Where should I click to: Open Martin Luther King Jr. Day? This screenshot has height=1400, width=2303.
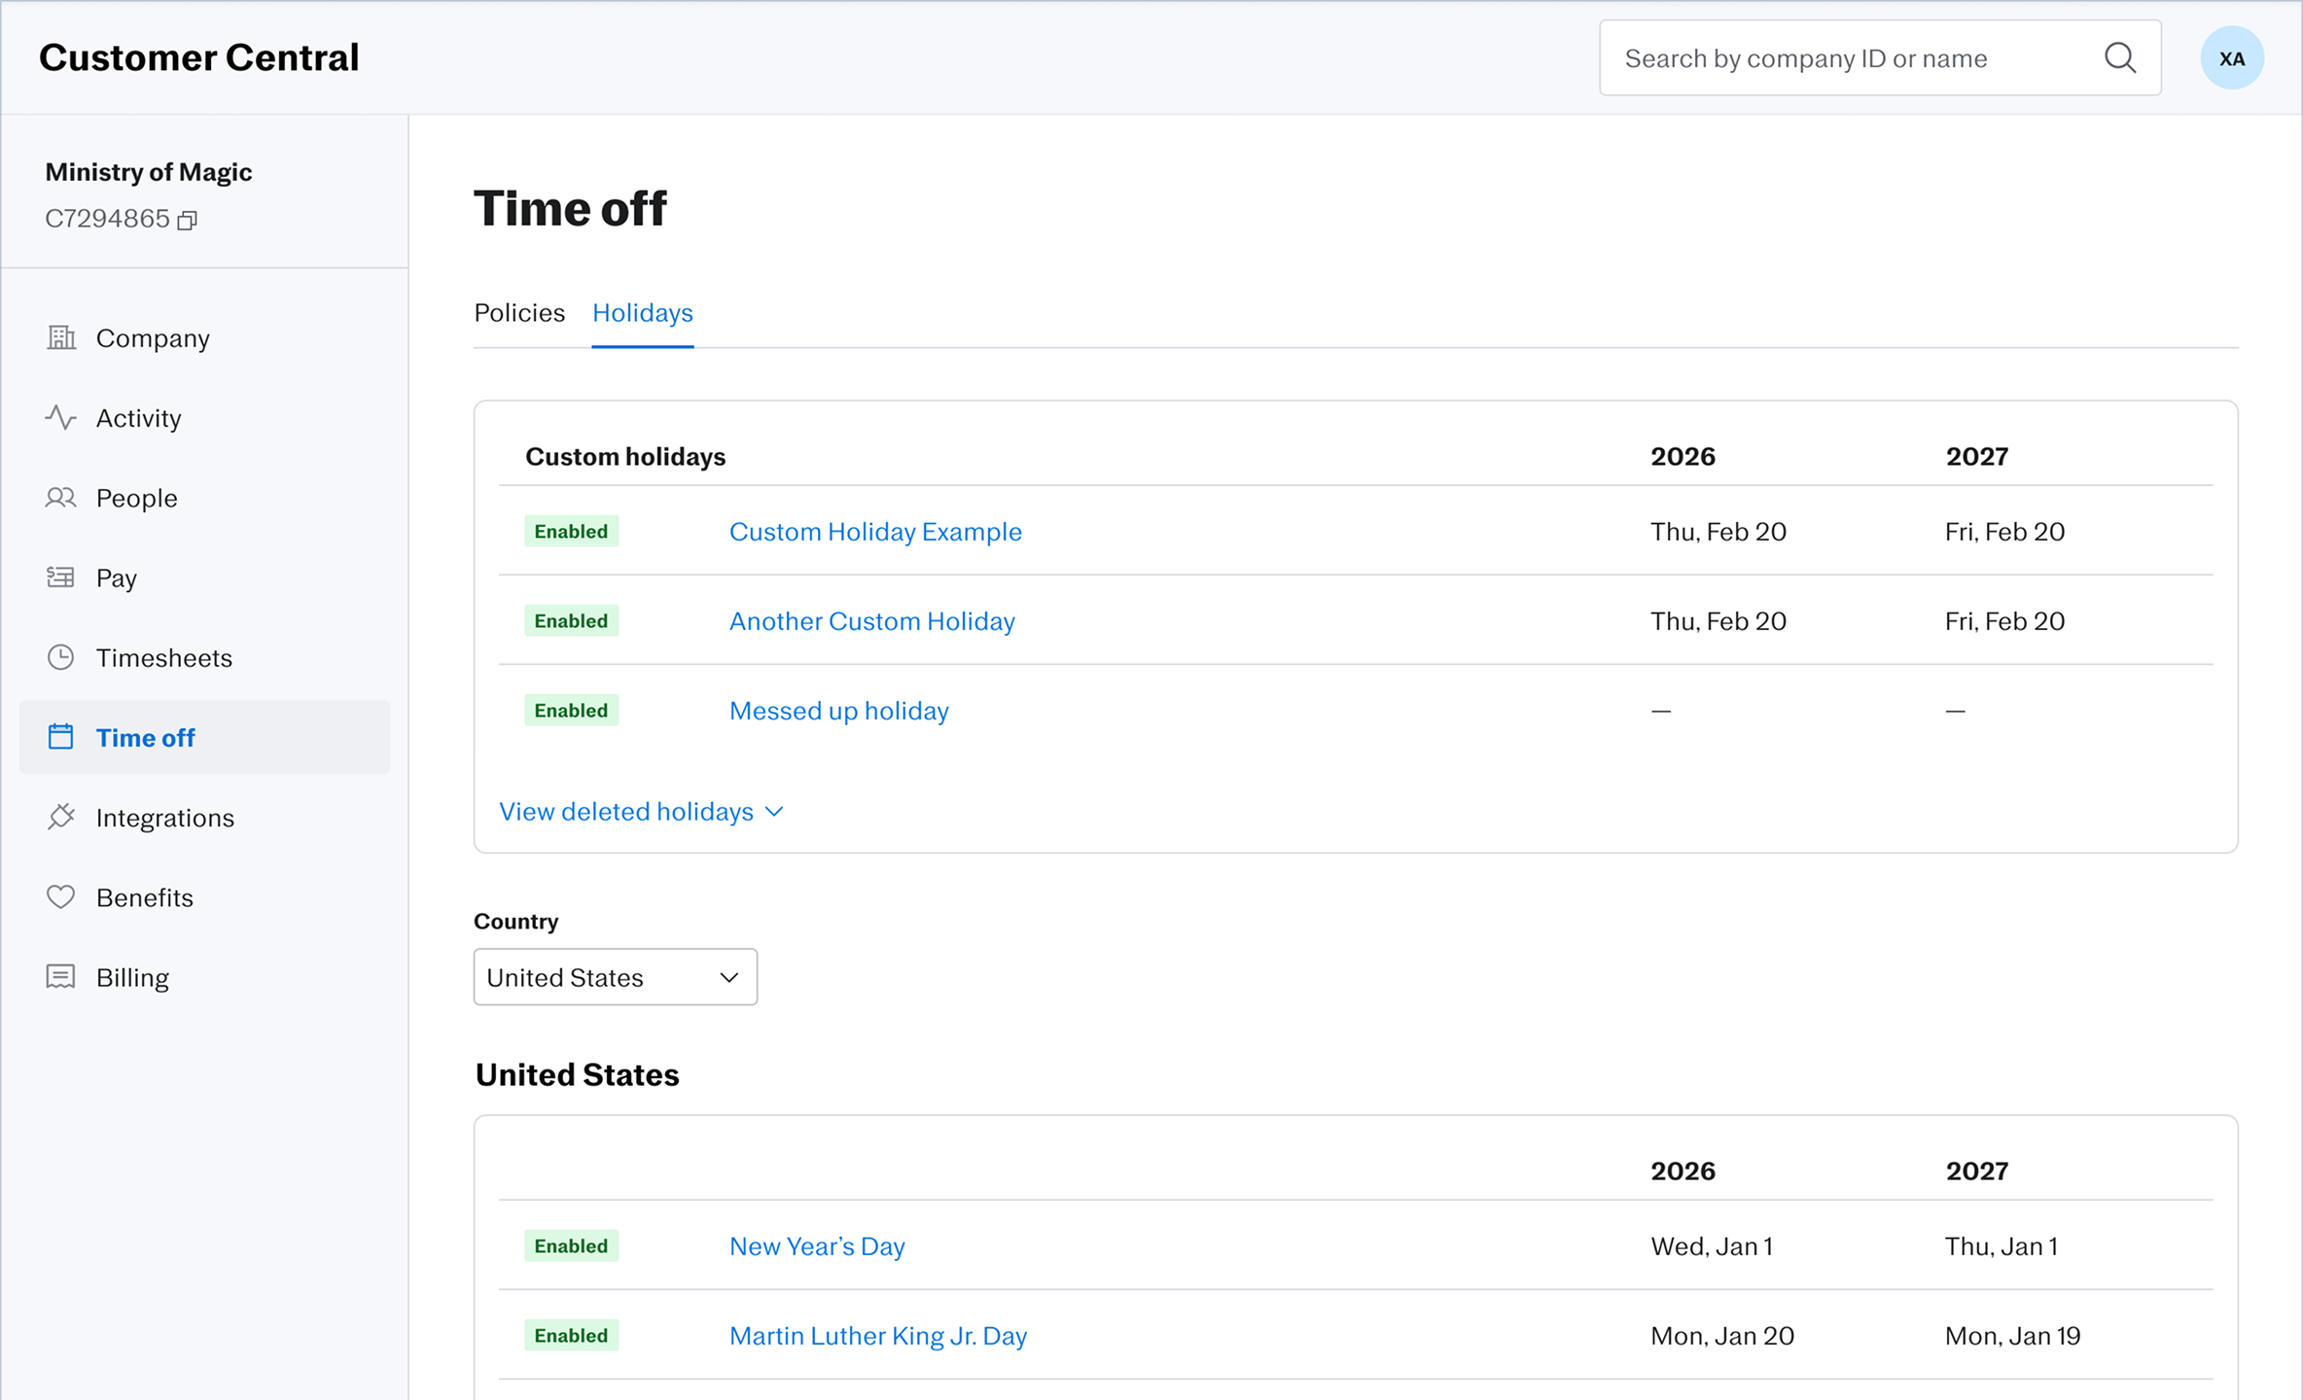pos(878,1336)
